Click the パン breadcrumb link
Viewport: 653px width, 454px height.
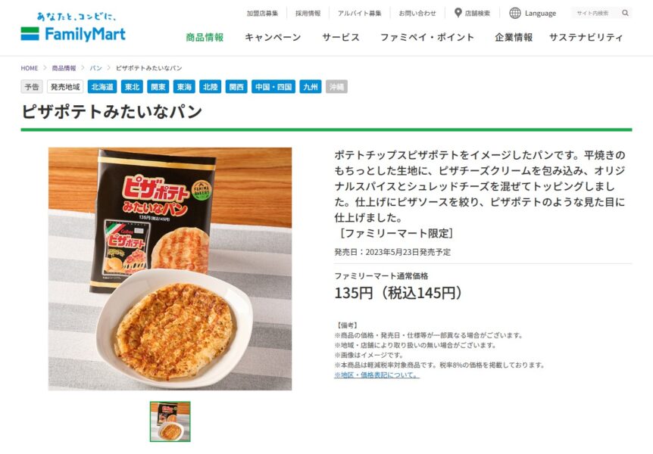coord(95,68)
